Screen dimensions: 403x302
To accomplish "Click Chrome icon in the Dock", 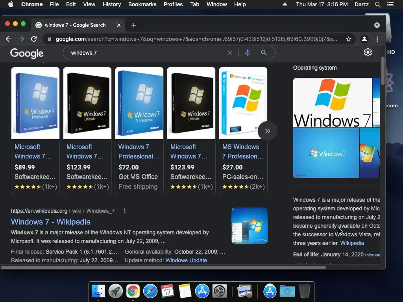I will coord(133,291).
